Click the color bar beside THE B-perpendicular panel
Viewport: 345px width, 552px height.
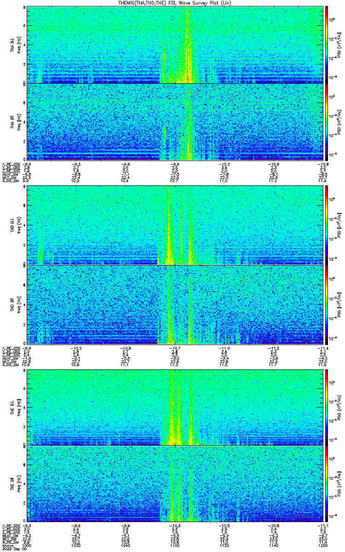pos(326,407)
